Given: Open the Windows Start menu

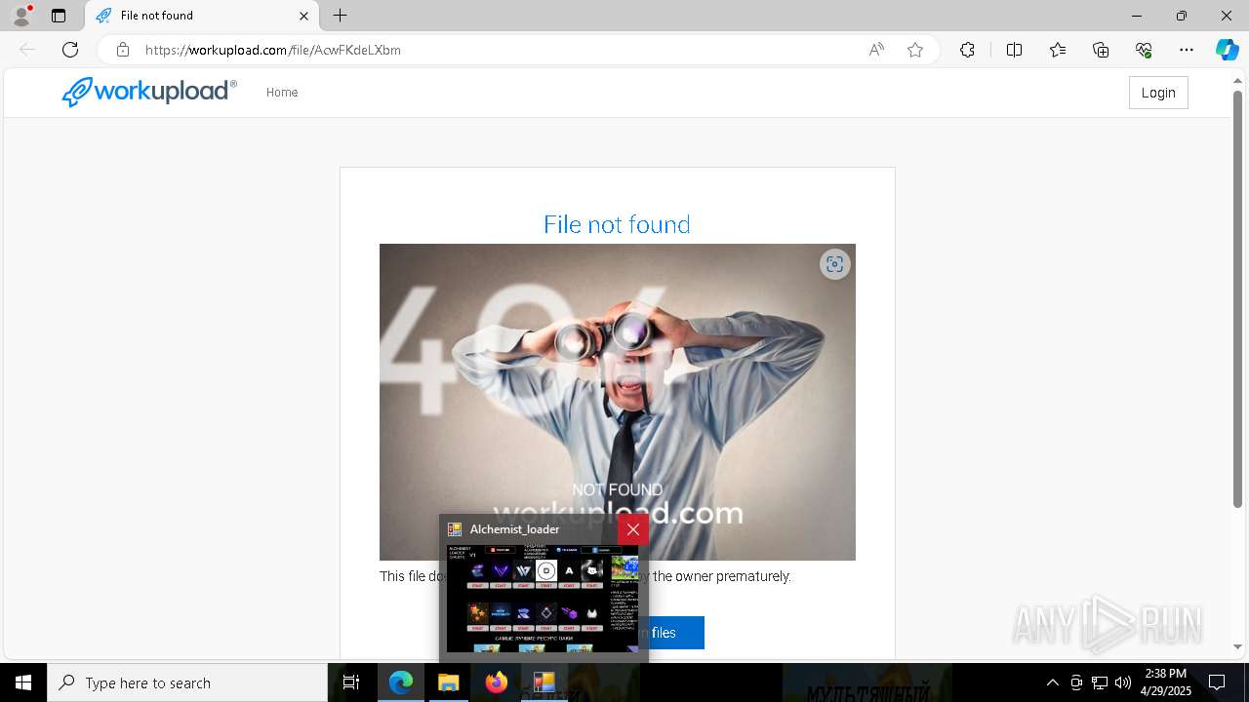Looking at the screenshot, I should [23, 682].
